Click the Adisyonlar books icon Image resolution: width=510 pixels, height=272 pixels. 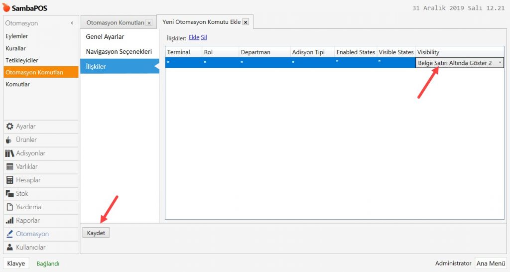point(9,153)
